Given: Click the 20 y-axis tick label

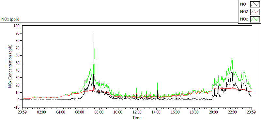Looking at the screenshot, I should coord(18,85).
